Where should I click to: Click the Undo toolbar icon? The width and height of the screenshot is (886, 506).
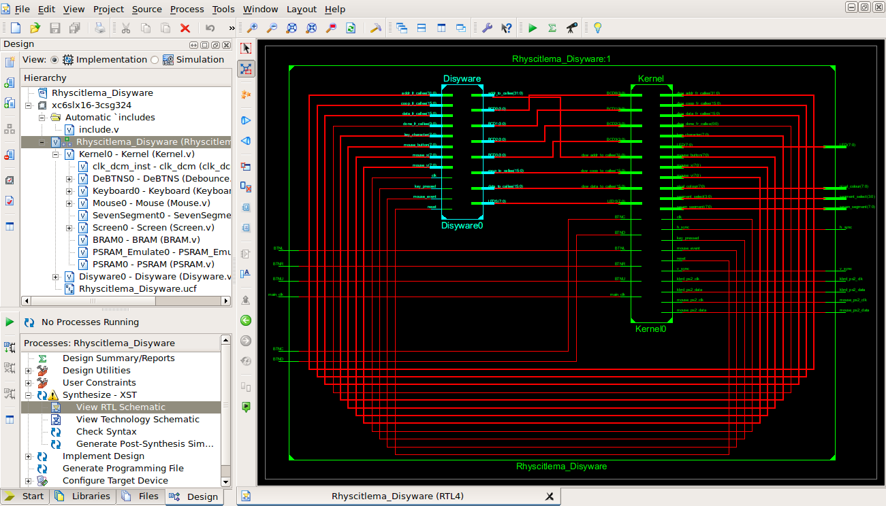tap(210, 28)
